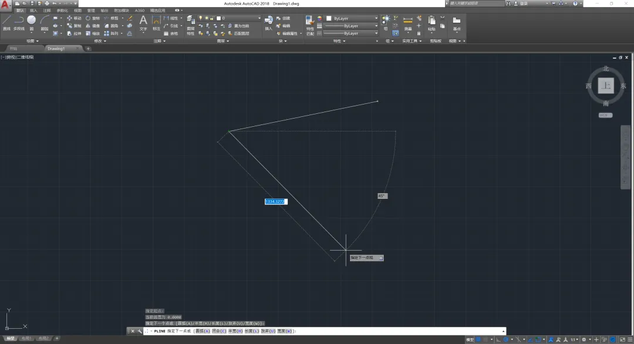Click the Leader (引线) tool
Screen dimensions: 634x344
pyautogui.click(x=171, y=26)
